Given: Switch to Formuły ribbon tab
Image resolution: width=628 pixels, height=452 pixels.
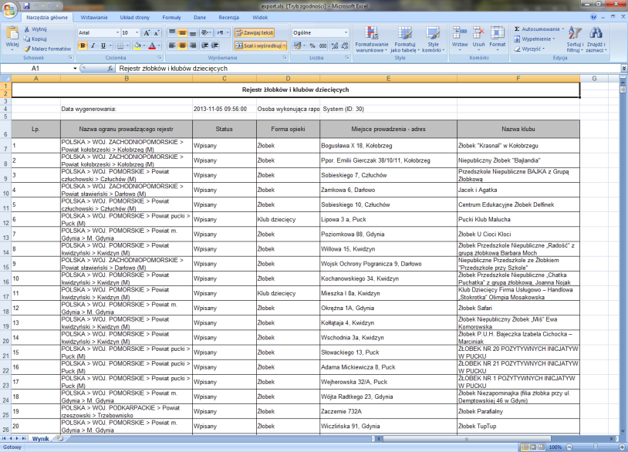Looking at the screenshot, I should click(171, 18).
